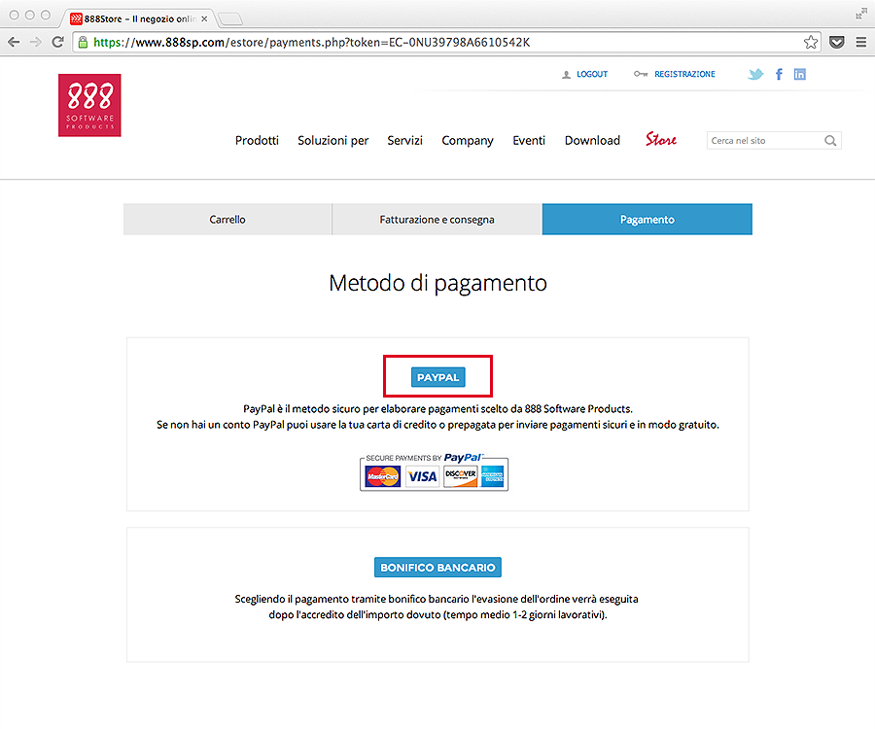Open the Download menu
The image size is (875, 729).
tap(592, 141)
